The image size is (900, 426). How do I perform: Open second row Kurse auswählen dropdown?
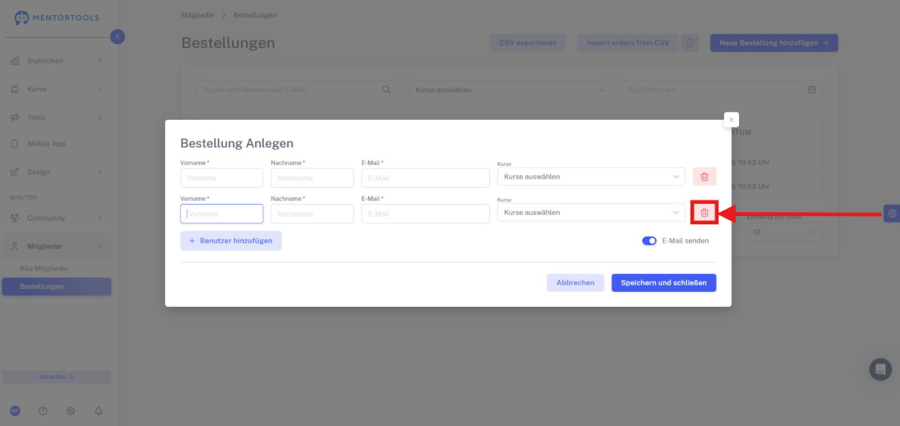pos(591,212)
